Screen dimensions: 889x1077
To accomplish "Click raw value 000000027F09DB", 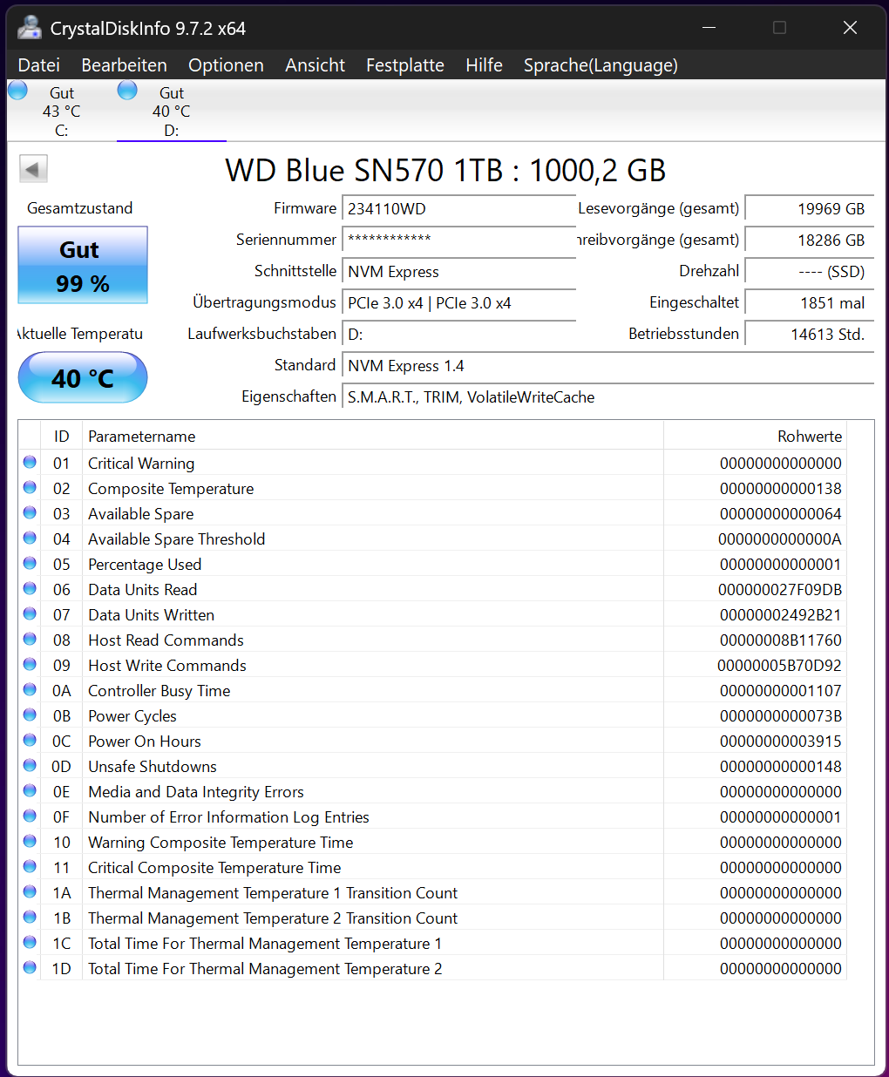I will point(780,590).
